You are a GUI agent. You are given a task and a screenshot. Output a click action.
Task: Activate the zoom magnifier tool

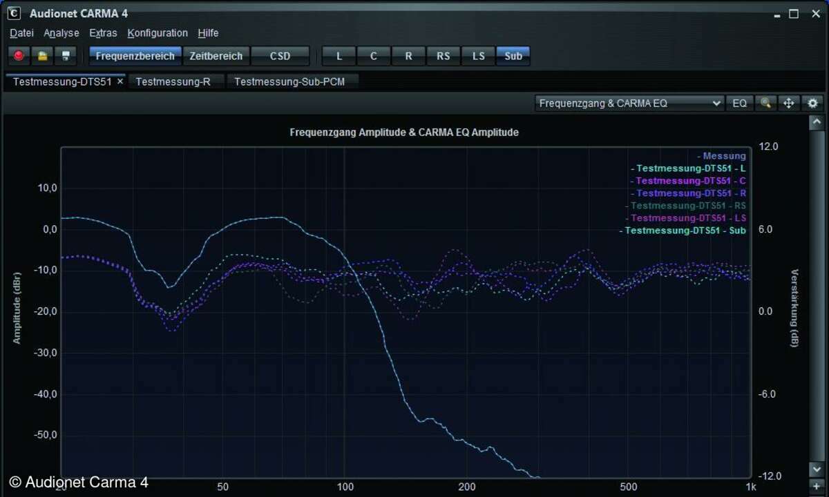tap(765, 103)
